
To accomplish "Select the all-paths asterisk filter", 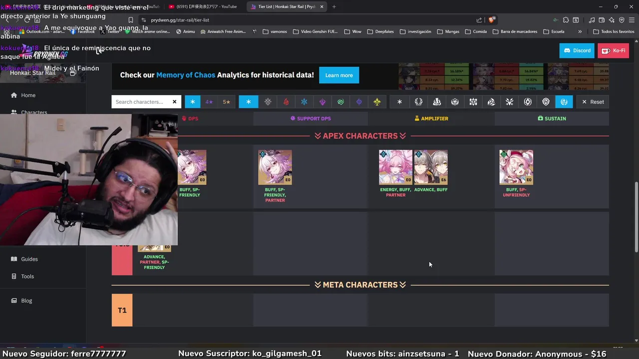I will (399, 102).
